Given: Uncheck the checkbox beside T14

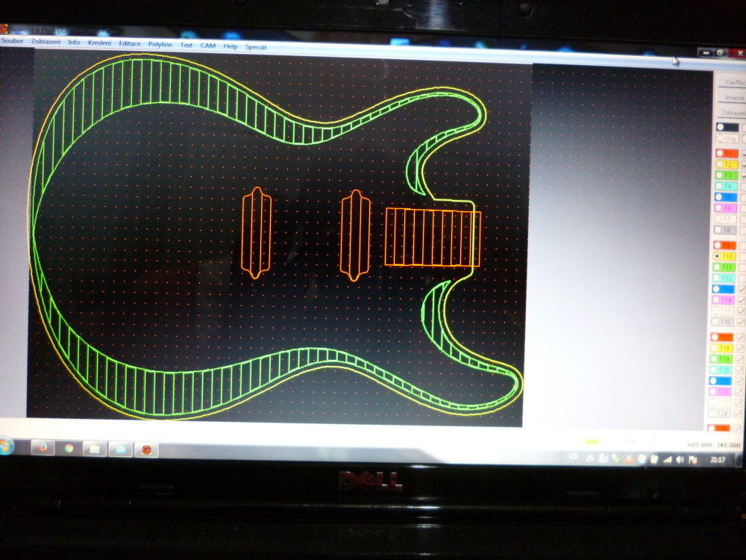Looking at the screenshot, I should click(x=741, y=299).
